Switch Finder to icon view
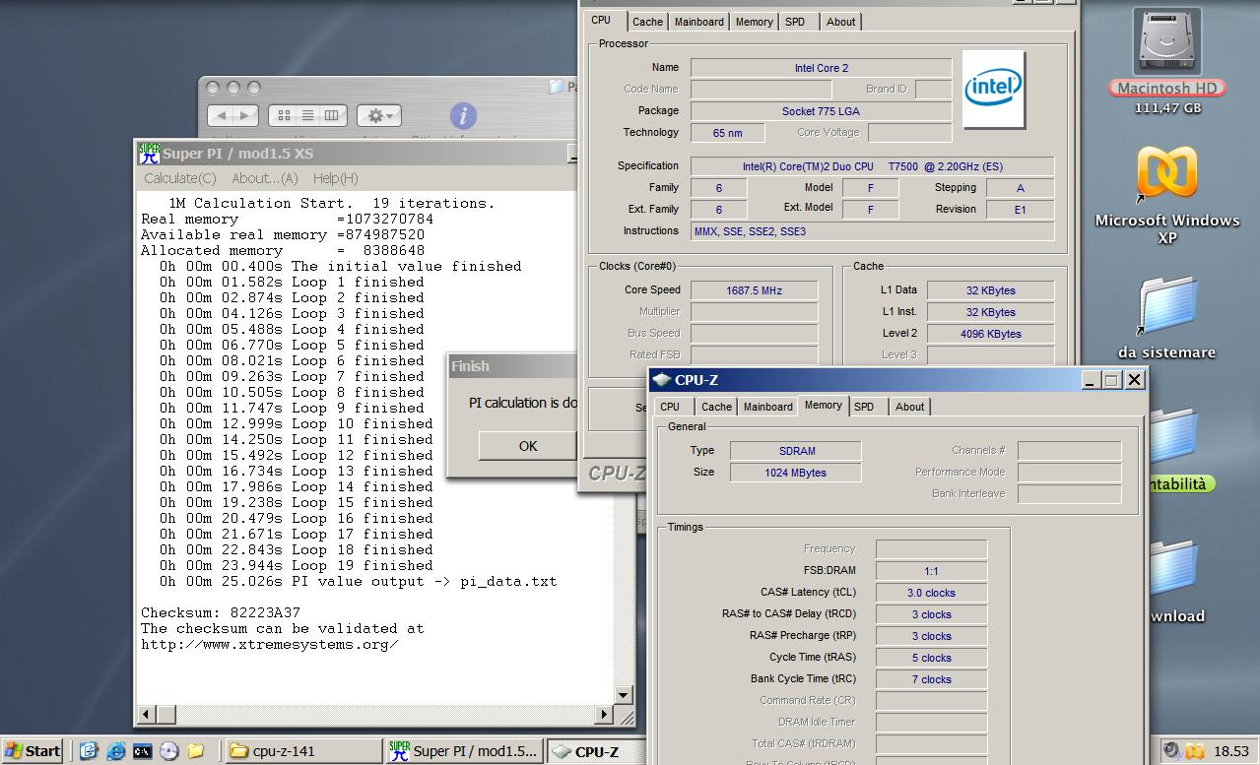Viewport: 1260px width, 765px height. click(x=284, y=115)
